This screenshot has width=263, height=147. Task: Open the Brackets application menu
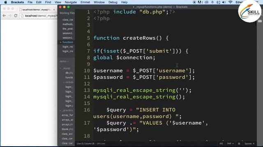(17, 2)
